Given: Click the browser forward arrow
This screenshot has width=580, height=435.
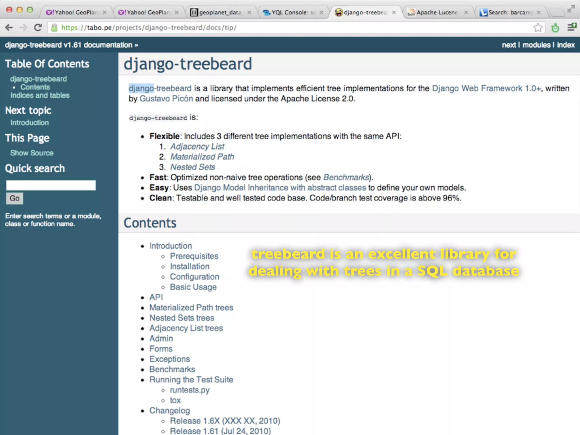Looking at the screenshot, I should pos(24,28).
